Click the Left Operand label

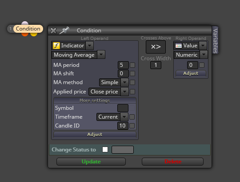(x=95, y=38)
